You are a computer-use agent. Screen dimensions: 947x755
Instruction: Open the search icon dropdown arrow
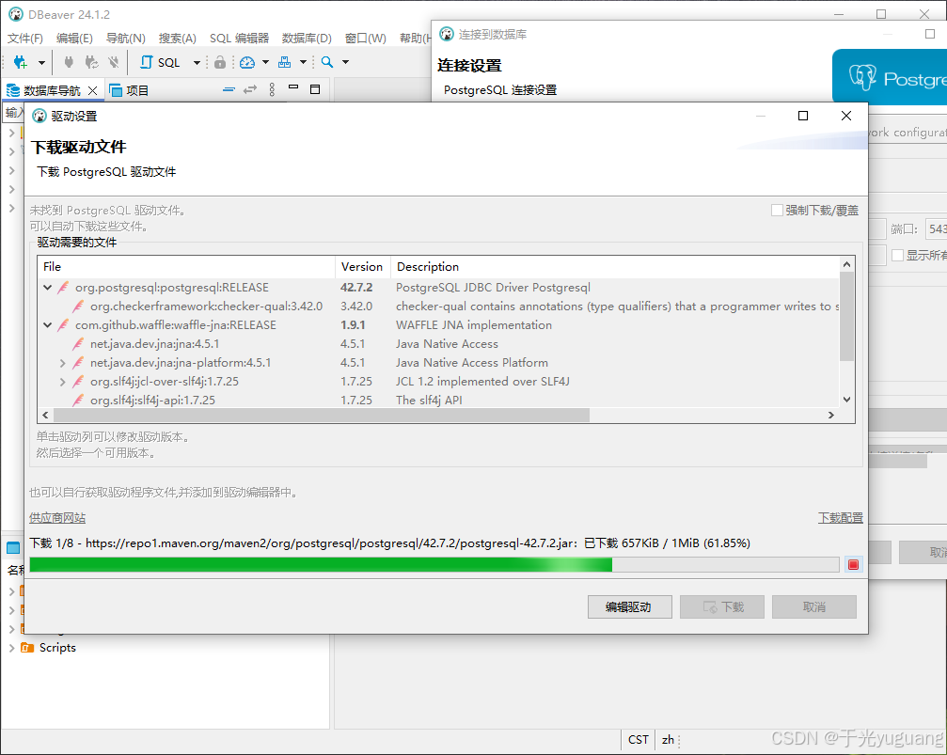coord(345,62)
